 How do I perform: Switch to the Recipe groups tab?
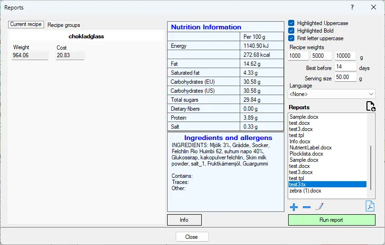point(64,25)
